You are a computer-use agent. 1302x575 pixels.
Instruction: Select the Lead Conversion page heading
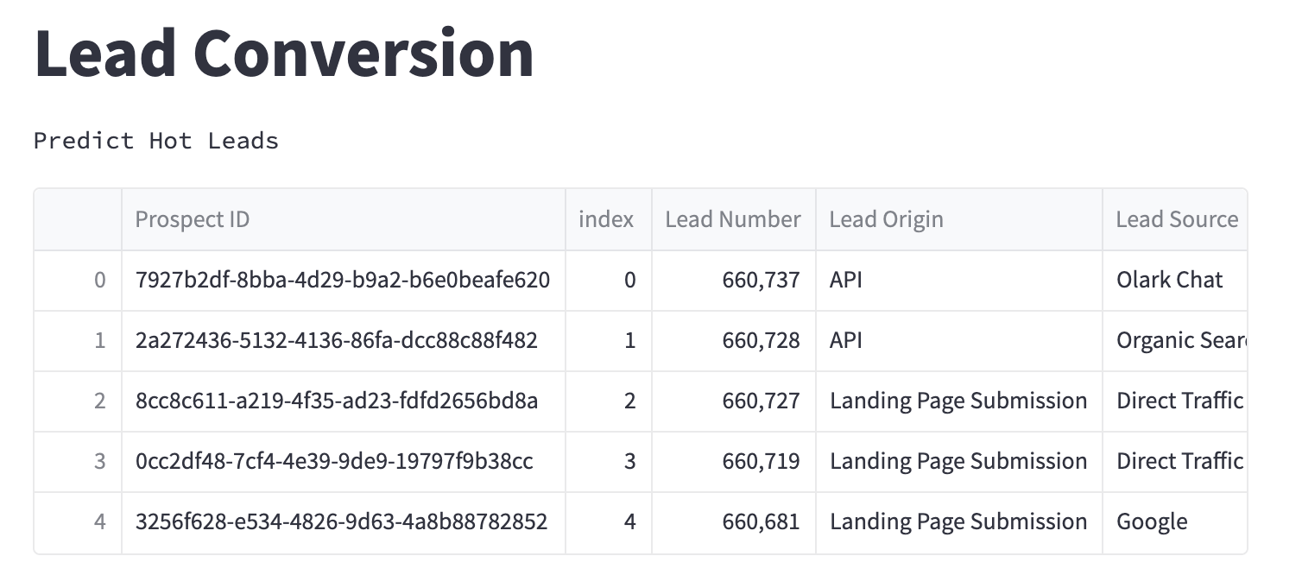coord(284,54)
